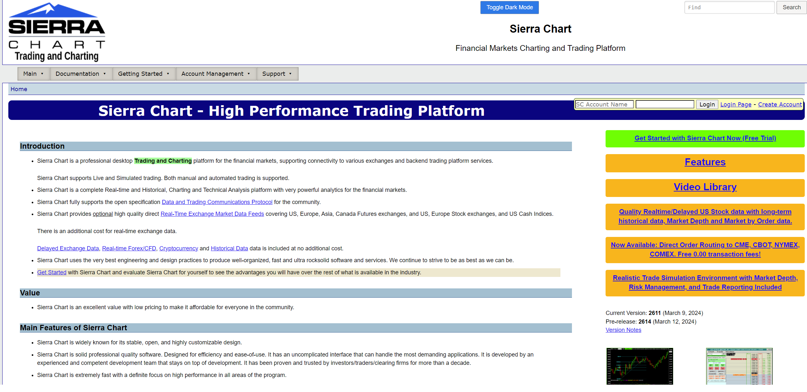Expand the Main menu dropdown
The image size is (807, 392).
coord(33,74)
